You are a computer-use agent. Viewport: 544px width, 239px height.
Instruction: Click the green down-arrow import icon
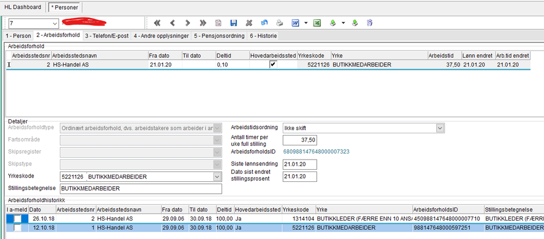(x=354, y=23)
